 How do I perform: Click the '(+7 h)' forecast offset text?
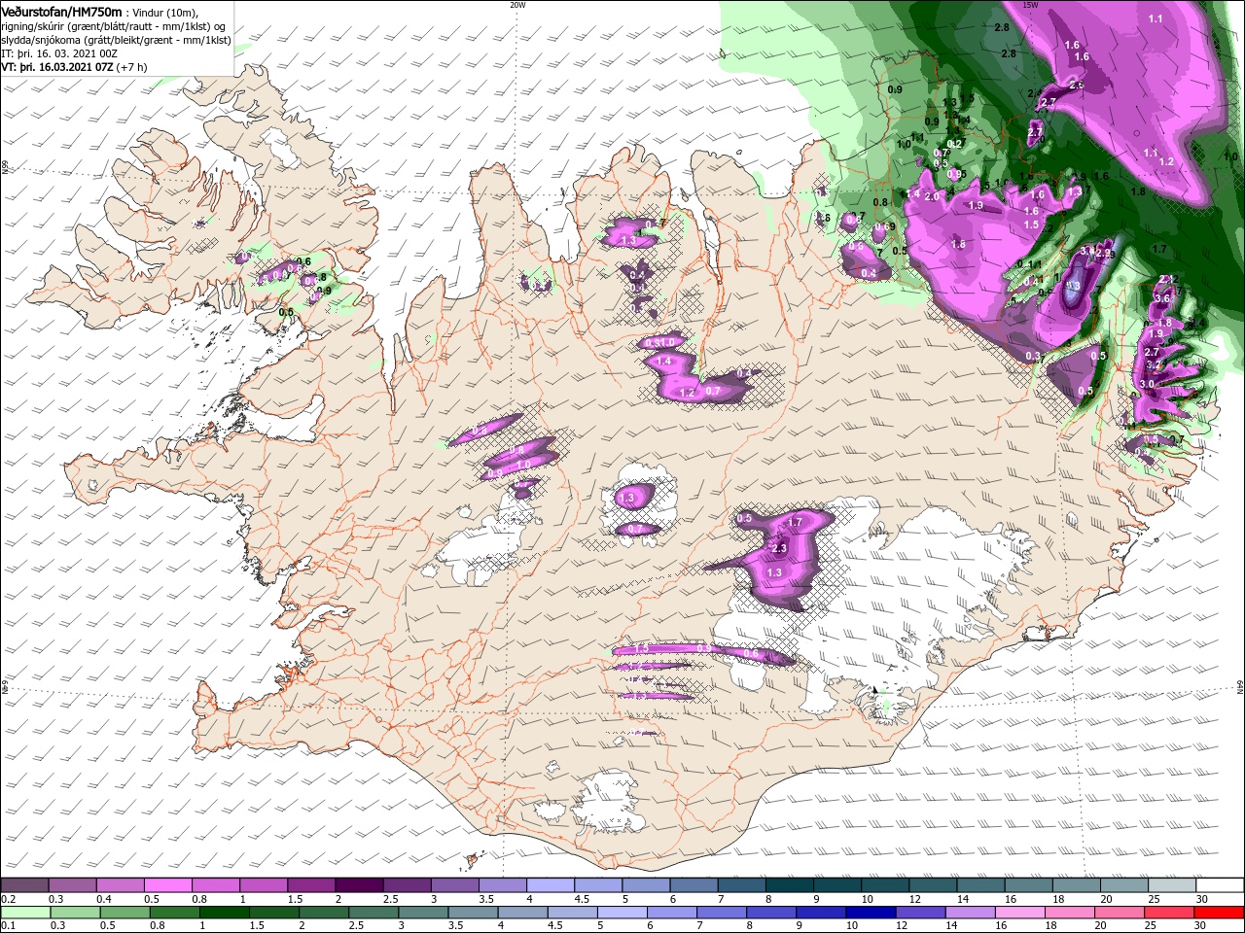(131, 67)
